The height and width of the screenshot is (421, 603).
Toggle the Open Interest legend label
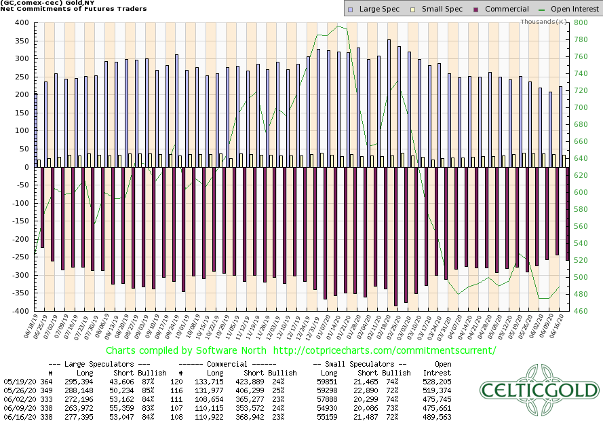click(x=569, y=9)
